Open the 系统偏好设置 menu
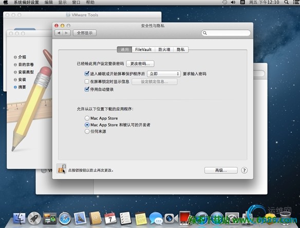300x228 pixels. 26,2
